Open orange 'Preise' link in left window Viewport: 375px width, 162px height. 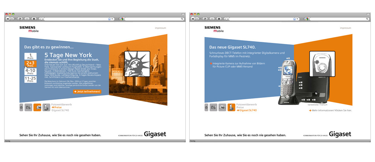pos(57,107)
